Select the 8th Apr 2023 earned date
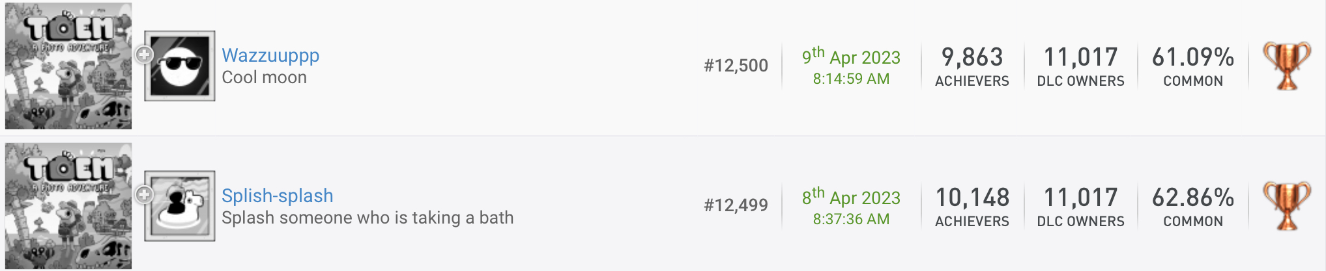 [x=851, y=197]
